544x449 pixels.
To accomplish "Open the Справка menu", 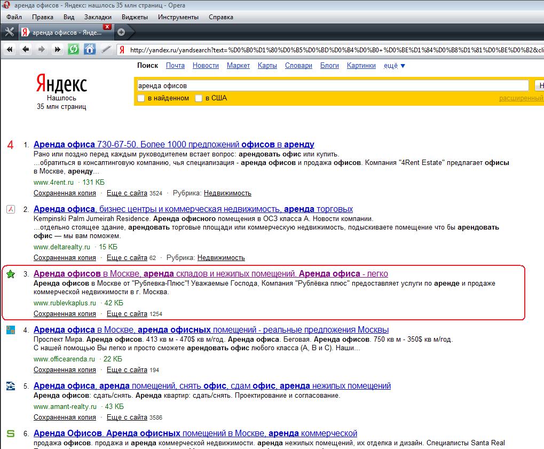I will point(221,17).
